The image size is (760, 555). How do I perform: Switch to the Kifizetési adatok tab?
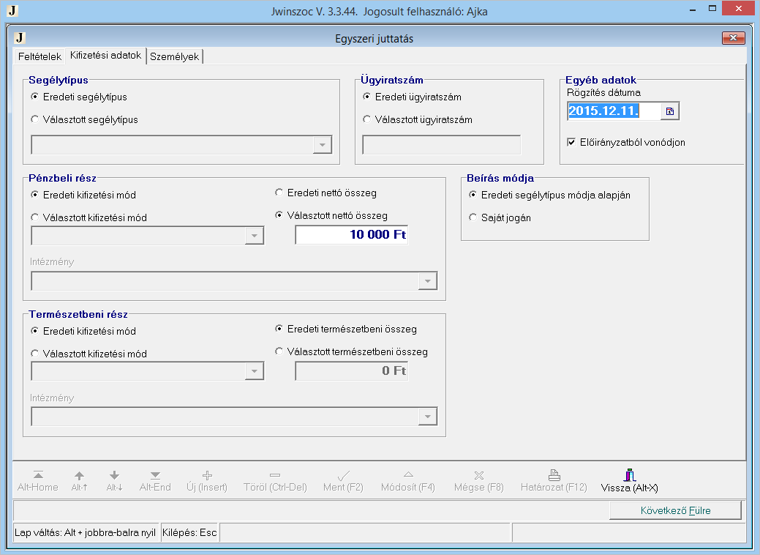(105, 56)
